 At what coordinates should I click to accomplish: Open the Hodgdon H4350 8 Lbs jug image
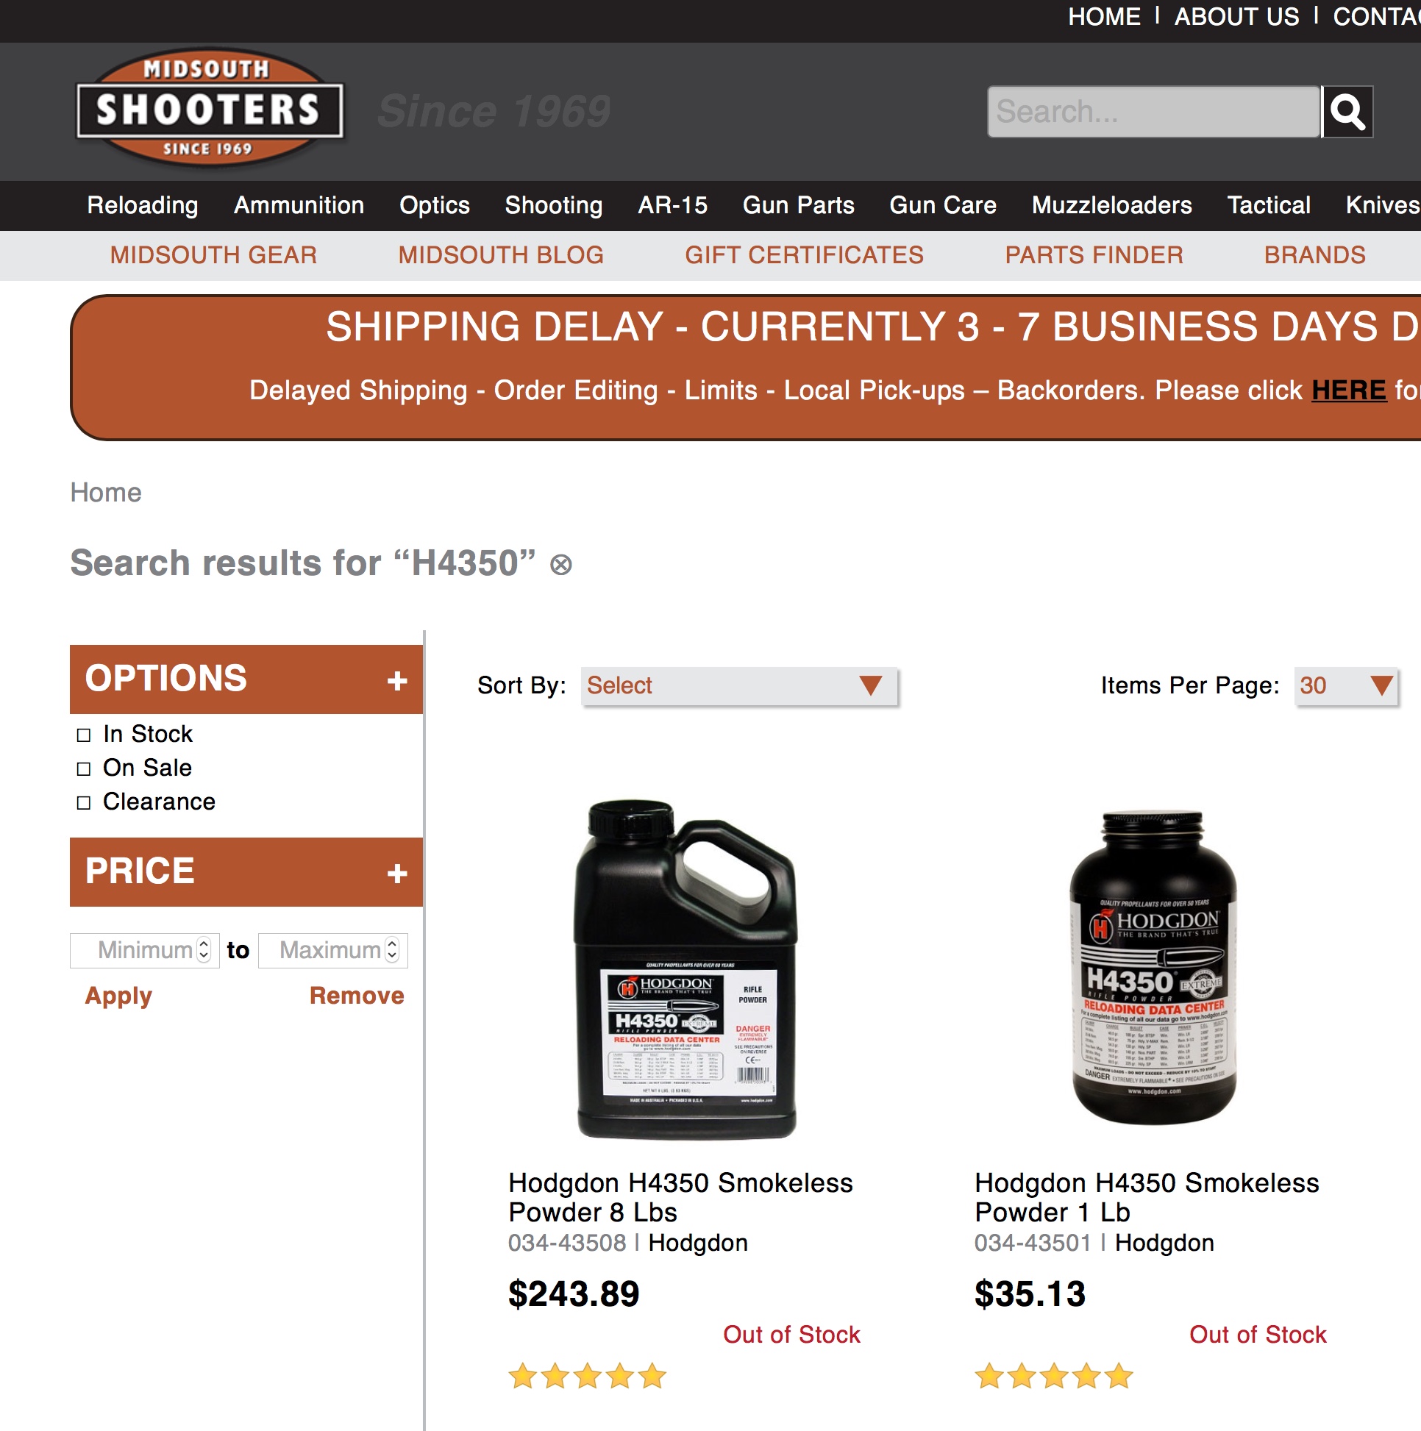pos(686,968)
